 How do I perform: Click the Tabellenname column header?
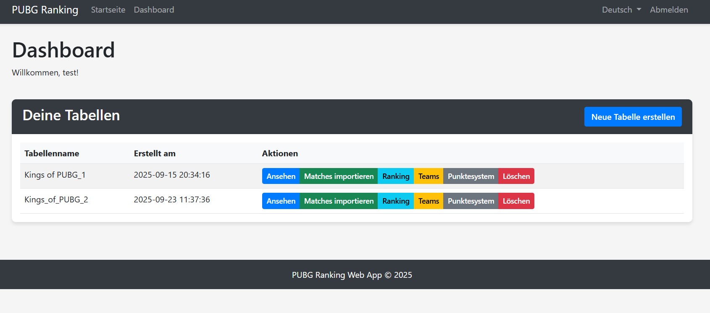coord(52,153)
